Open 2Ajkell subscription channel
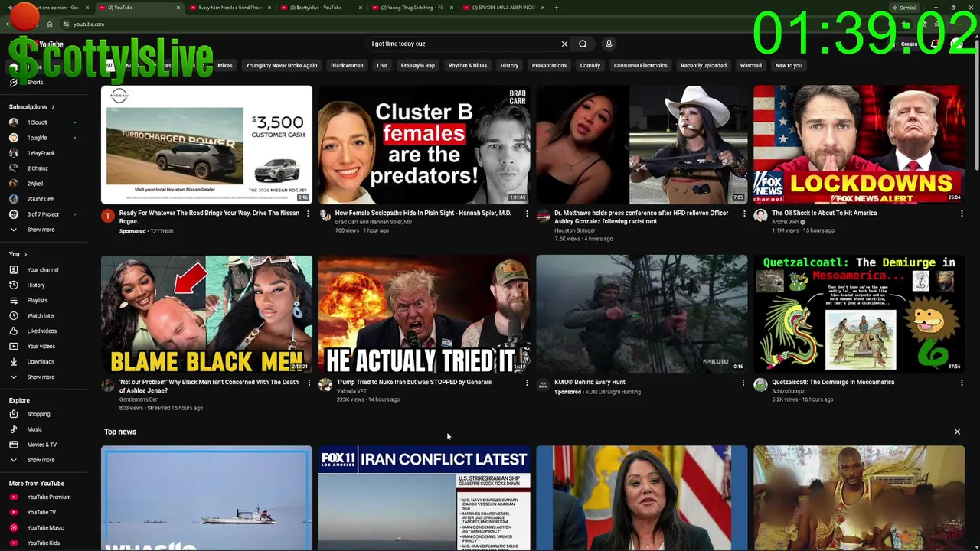This screenshot has width=980, height=551. pos(35,184)
